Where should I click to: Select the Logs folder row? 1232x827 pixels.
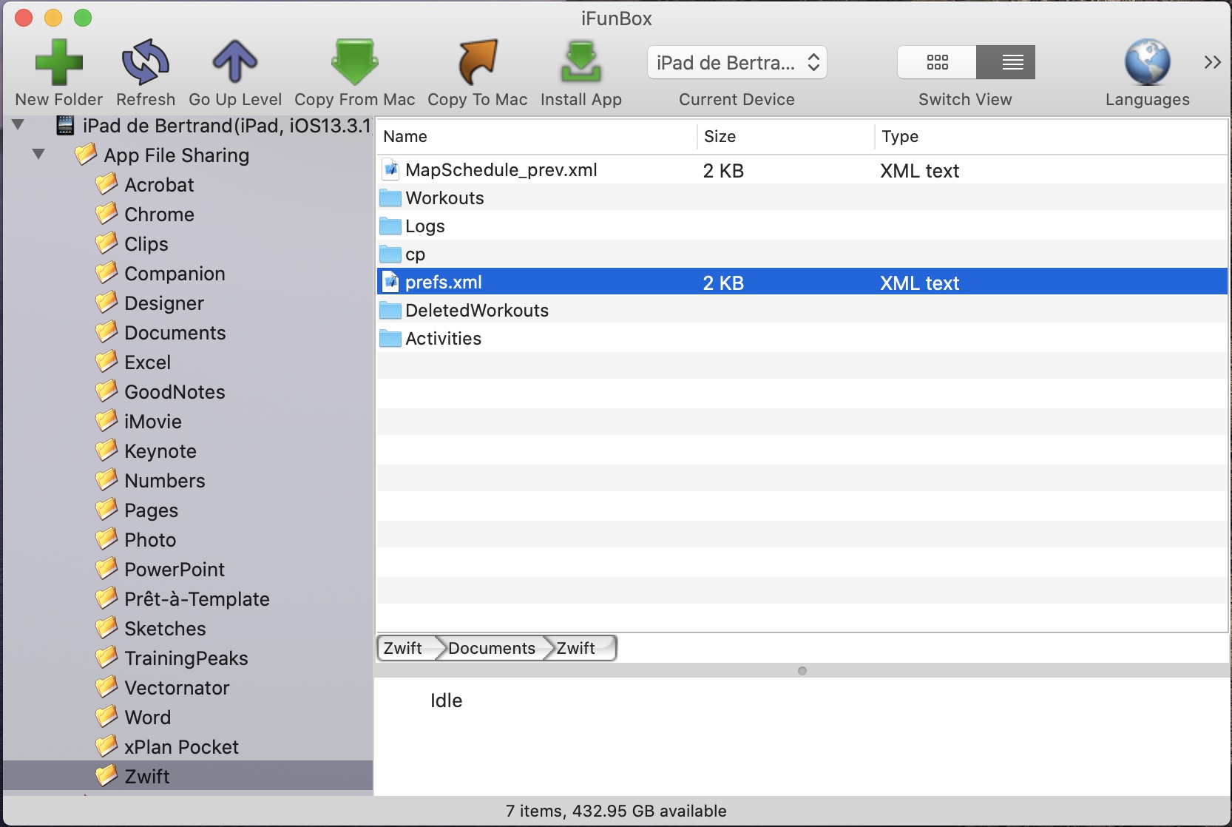[802, 226]
